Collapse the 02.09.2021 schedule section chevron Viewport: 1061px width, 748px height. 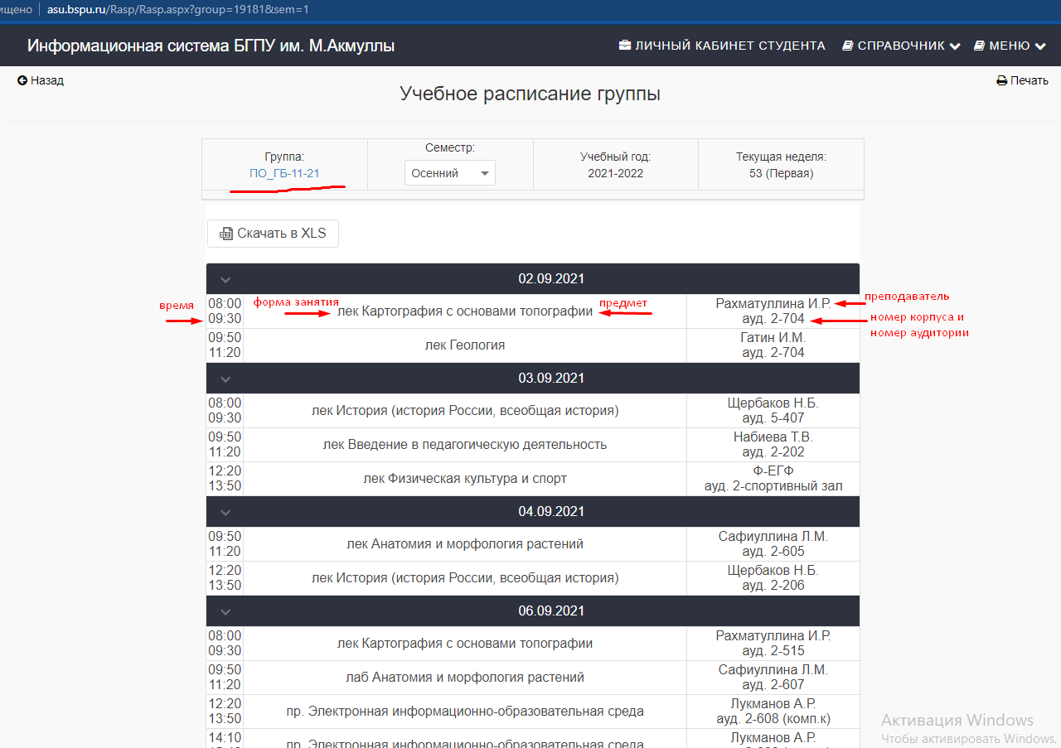click(225, 280)
